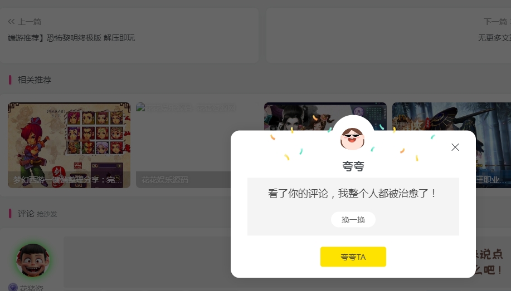Image resolution: width=511 pixels, height=291 pixels.
Task: Click the compliment text 看了你的评论
Action: [298, 193]
